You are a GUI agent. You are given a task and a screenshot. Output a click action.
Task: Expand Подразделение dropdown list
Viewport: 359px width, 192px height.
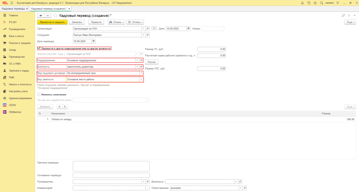137,60
